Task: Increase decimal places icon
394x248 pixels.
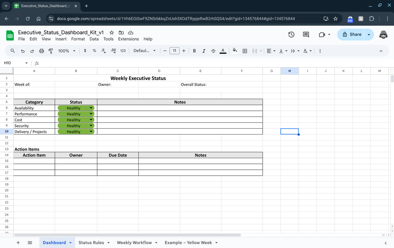Action: (x=113, y=50)
